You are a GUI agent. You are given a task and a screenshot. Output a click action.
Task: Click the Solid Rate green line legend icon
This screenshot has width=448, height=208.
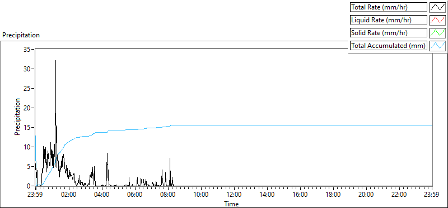point(437,33)
